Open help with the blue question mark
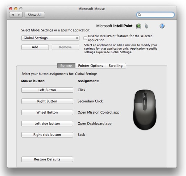The height and width of the screenshot is (176, 186). point(162,26)
